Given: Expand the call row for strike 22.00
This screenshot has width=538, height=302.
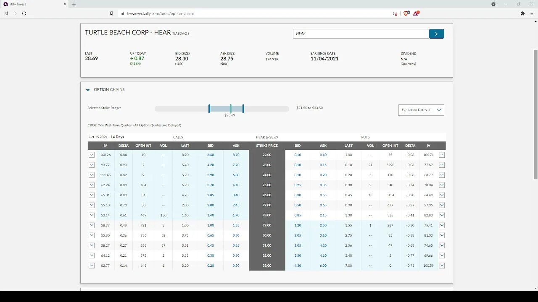Looking at the screenshot, I should pyautogui.click(x=92, y=155).
